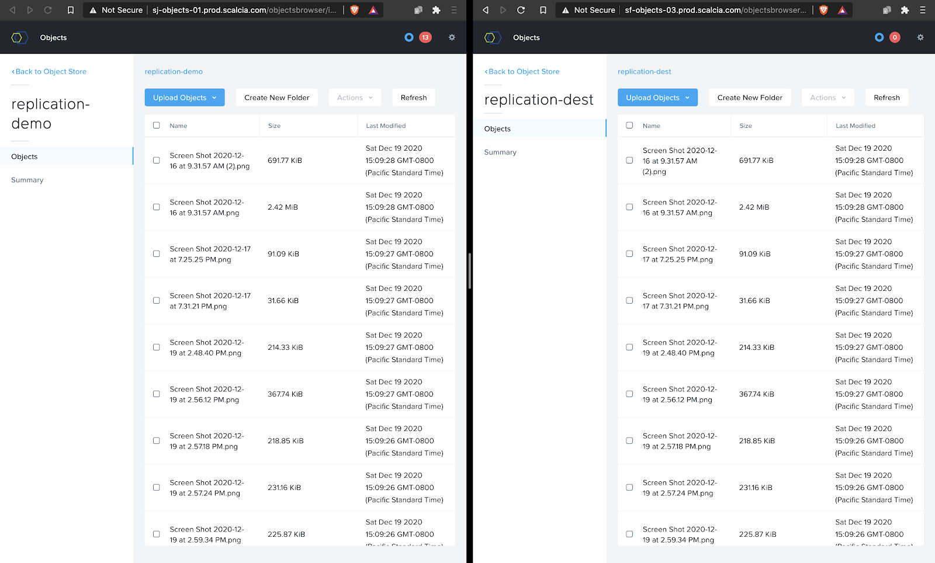
Task: Open the settings gear in the replication-dest window
Action: click(x=920, y=37)
